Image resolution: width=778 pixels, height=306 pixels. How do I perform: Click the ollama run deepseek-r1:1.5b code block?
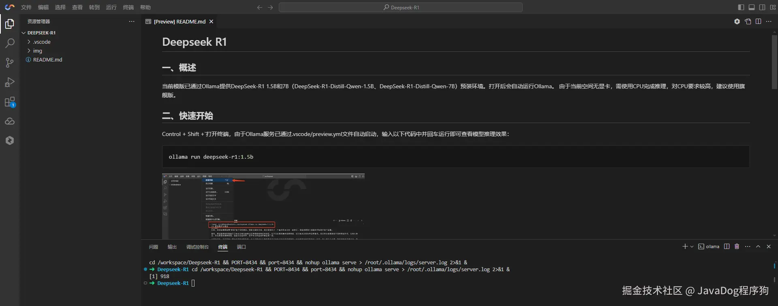pyautogui.click(x=456, y=157)
